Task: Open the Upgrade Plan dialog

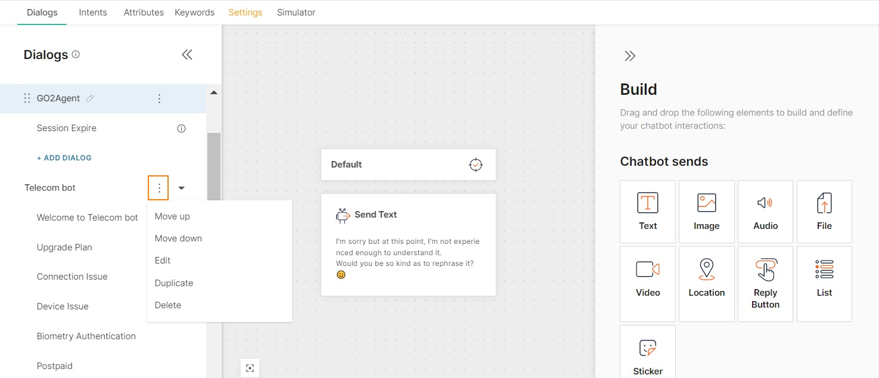Action: click(64, 247)
